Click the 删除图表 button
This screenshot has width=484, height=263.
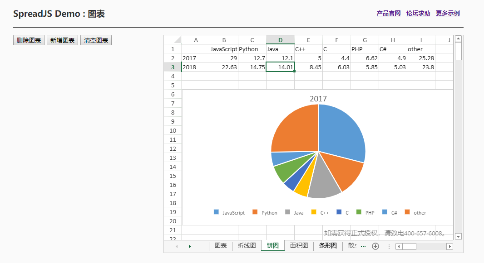(29, 40)
